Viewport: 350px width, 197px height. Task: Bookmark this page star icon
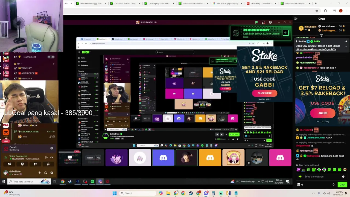click(x=317, y=11)
